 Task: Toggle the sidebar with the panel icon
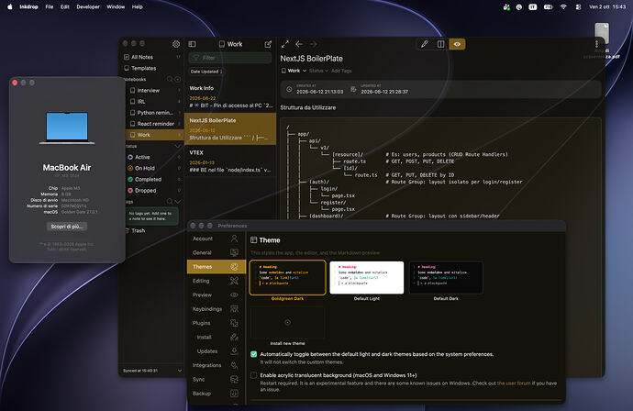[x=192, y=44]
